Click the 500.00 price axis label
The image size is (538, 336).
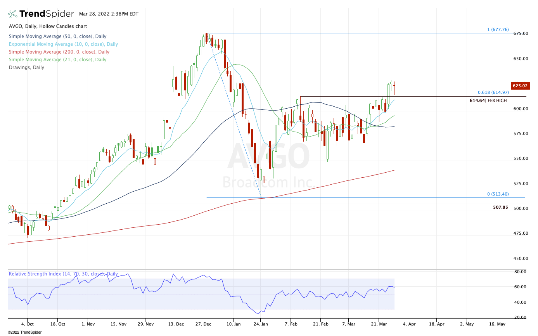[520, 208]
